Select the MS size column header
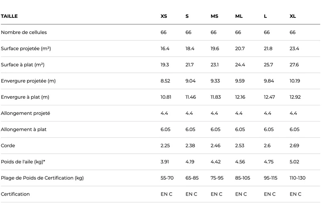 click(x=214, y=16)
